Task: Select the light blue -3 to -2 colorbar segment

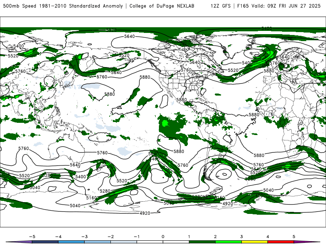Action: 97,242
